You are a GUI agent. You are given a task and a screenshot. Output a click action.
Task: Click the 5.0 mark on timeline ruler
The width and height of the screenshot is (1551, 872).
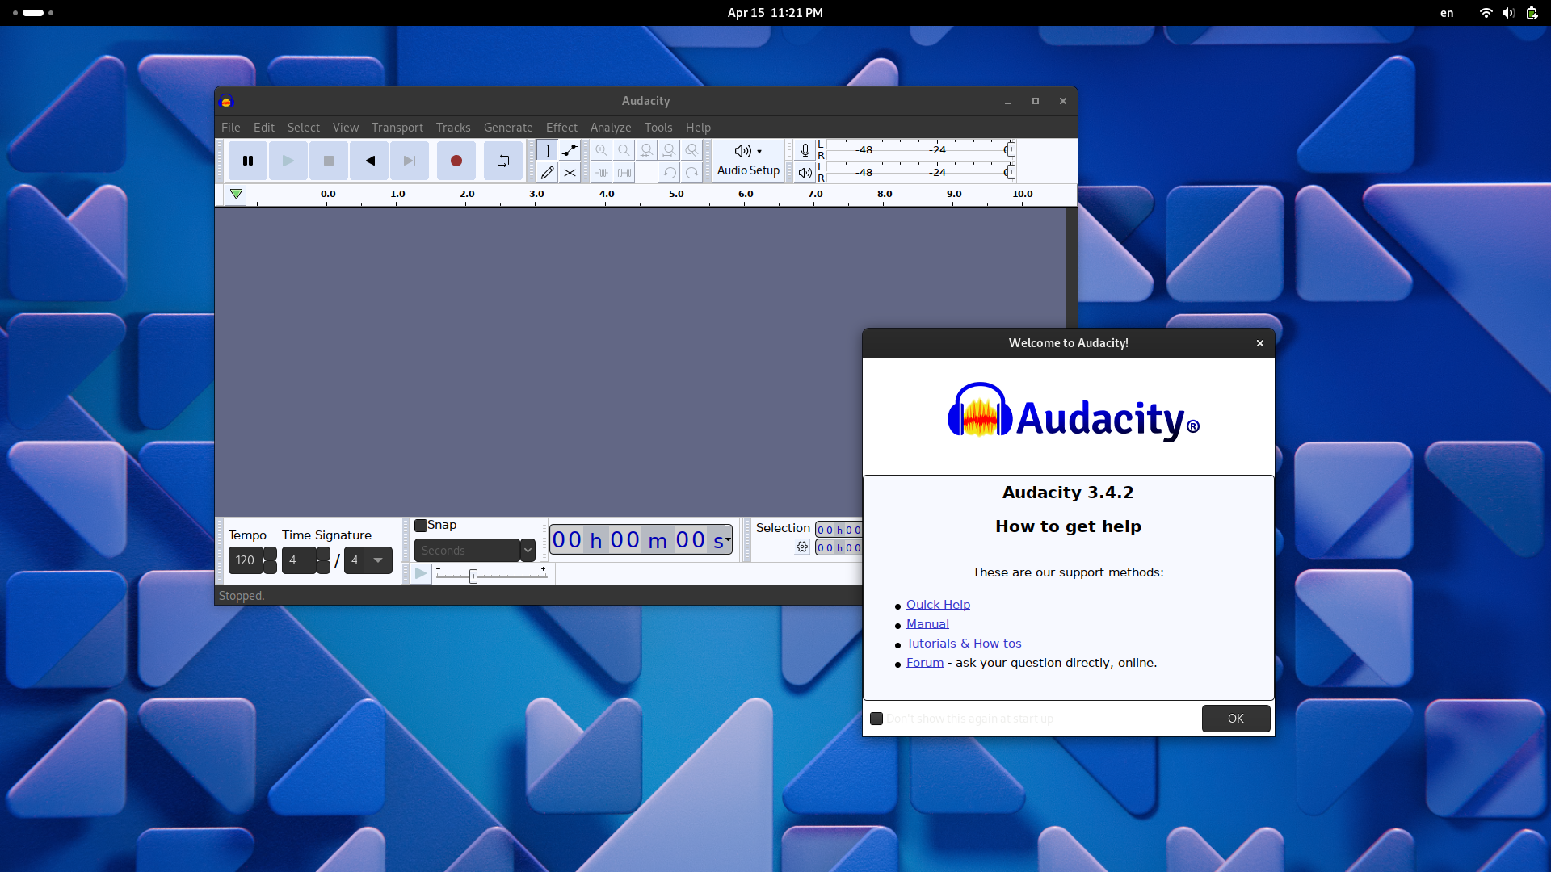tap(676, 194)
